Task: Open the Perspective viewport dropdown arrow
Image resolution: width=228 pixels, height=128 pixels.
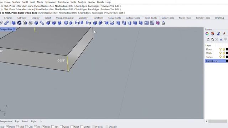Action: click(x=15, y=29)
